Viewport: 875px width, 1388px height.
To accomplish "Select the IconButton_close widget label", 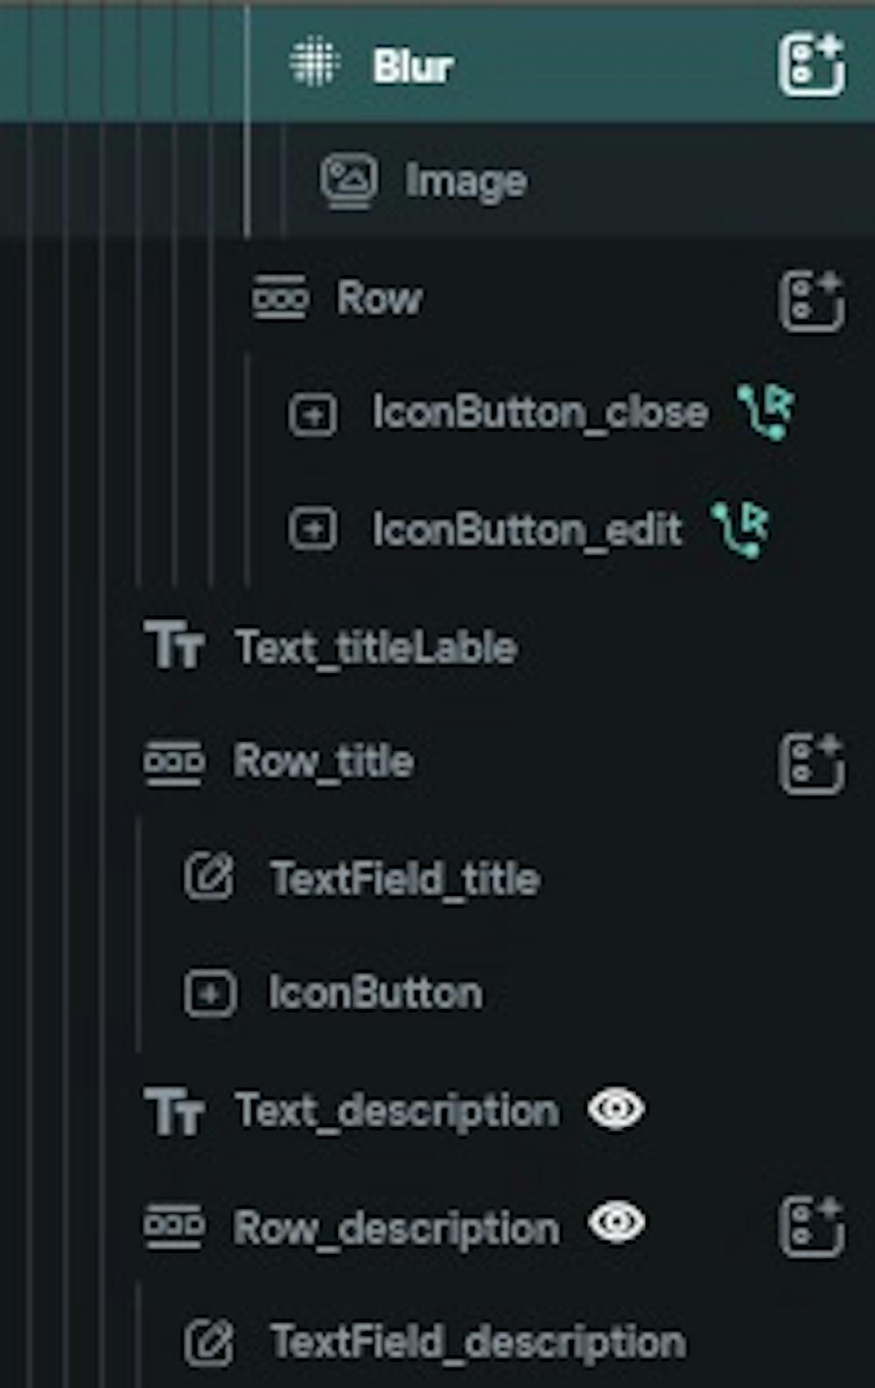I will coord(540,412).
